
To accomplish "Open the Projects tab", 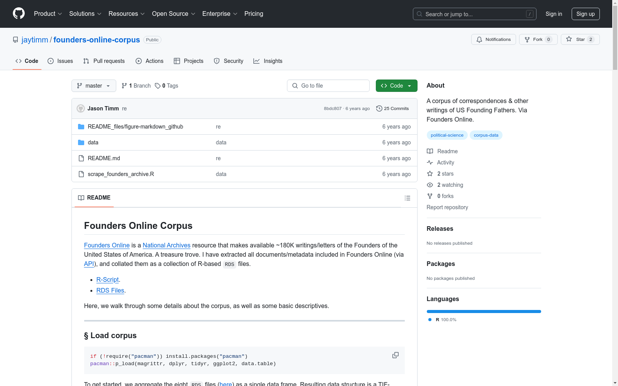I will click(x=188, y=61).
